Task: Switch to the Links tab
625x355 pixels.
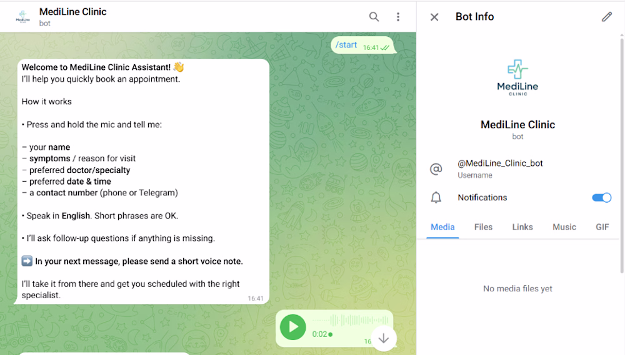Action: [x=522, y=227]
